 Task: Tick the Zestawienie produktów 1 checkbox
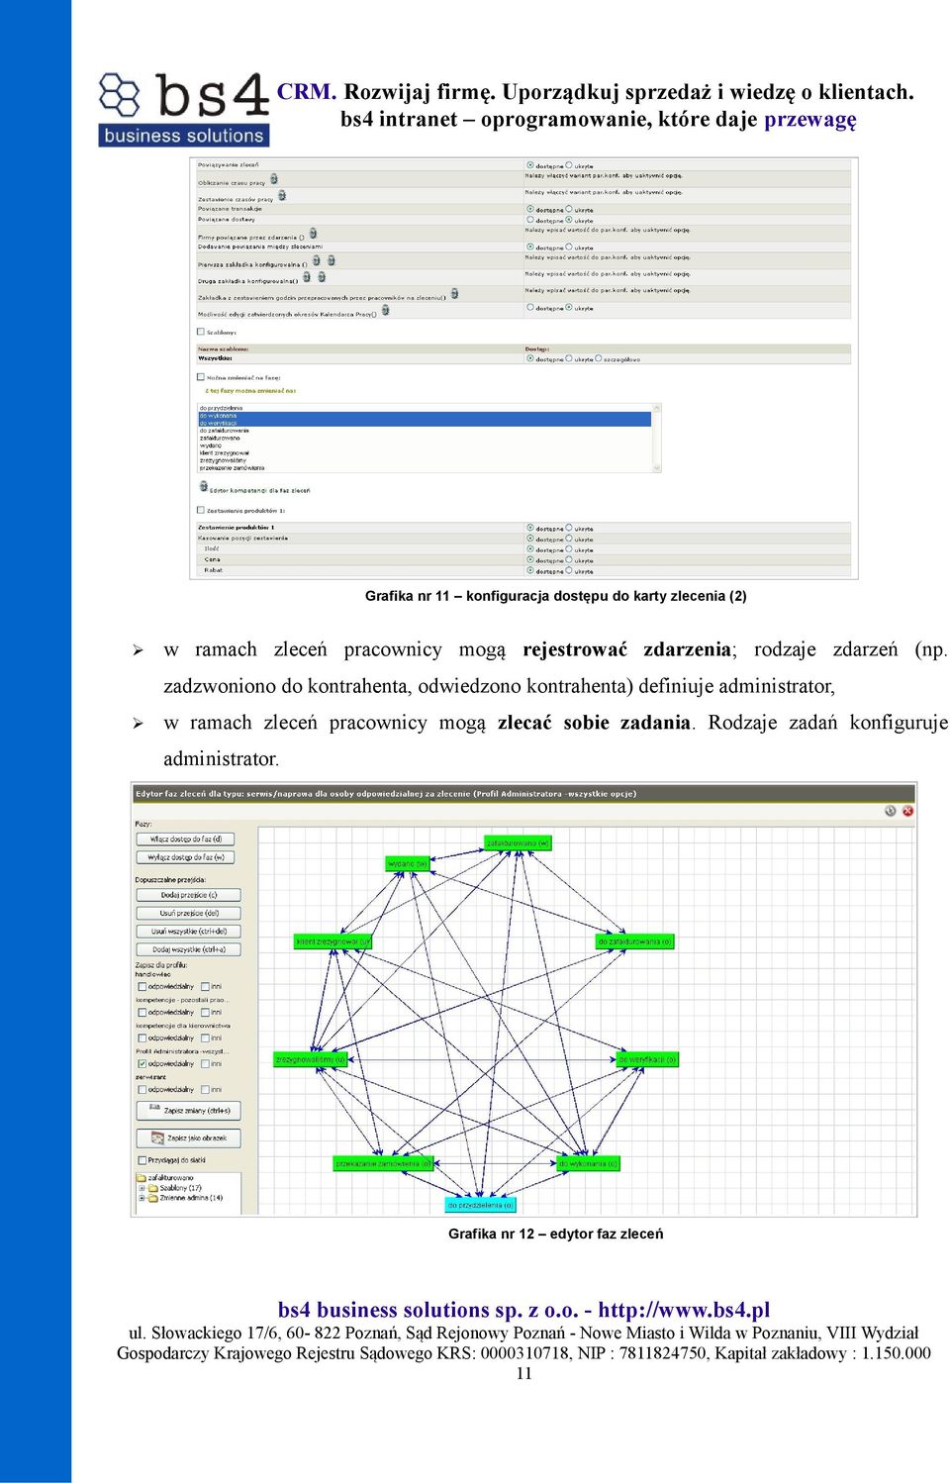[x=201, y=511]
